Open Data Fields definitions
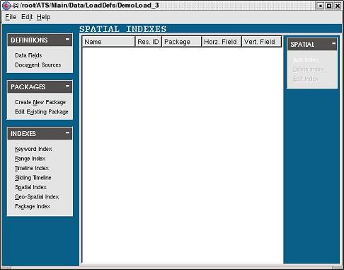Screen dimensions: 344x270 tap(28, 55)
